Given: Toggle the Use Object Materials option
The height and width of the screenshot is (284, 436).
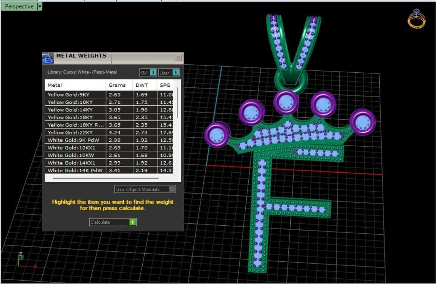Looking at the screenshot, I should (x=145, y=189).
